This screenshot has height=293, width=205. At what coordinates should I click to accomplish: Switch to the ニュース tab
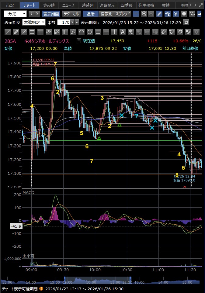(x=68, y=5)
